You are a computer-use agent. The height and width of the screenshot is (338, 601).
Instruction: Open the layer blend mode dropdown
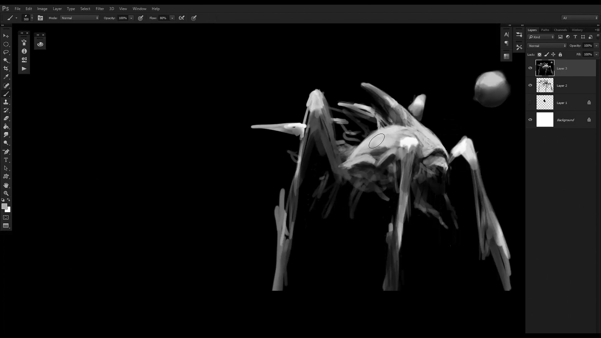[x=547, y=46]
